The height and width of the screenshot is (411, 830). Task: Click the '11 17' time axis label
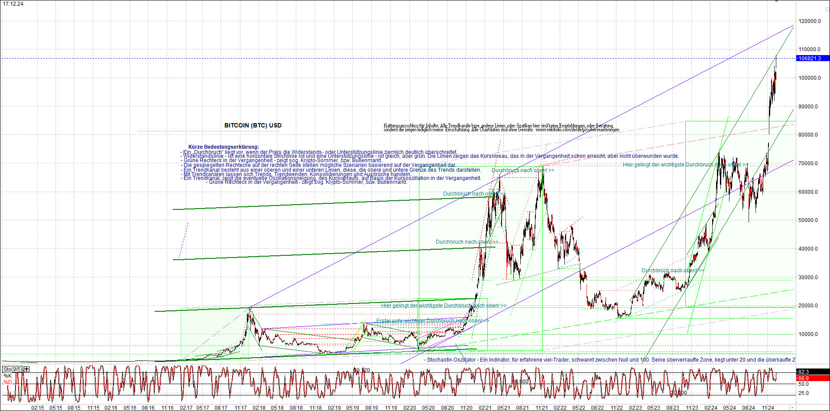(x=241, y=408)
